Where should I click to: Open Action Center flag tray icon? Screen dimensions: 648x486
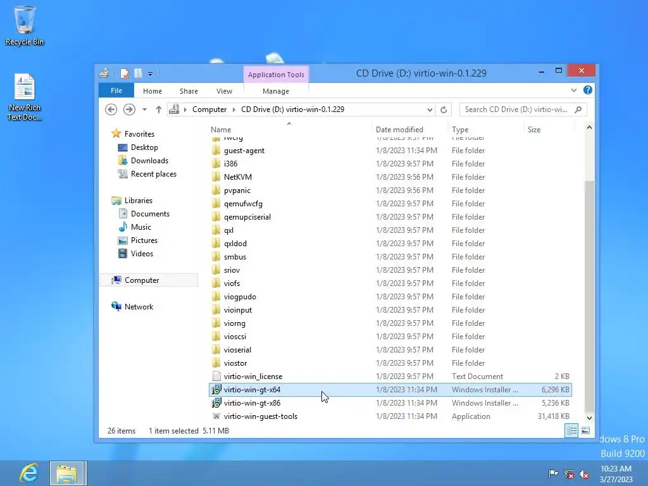(x=553, y=473)
